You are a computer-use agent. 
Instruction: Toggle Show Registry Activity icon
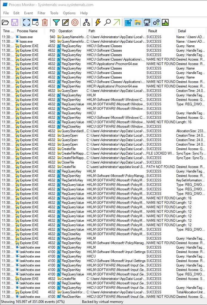pos(128,22)
